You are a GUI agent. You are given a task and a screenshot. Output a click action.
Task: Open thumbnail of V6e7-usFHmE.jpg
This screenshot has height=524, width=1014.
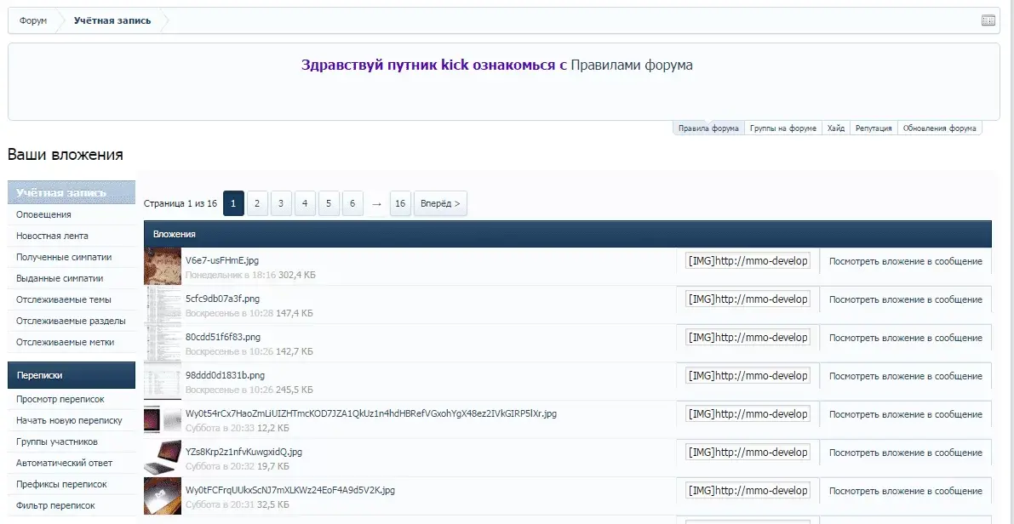point(163,266)
